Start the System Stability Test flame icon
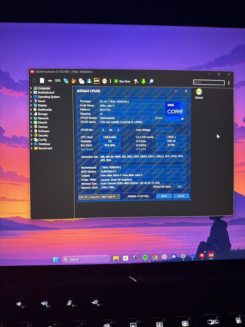Image resolution: width=245 pixels, height=327 pixels. [x=74, y=81]
